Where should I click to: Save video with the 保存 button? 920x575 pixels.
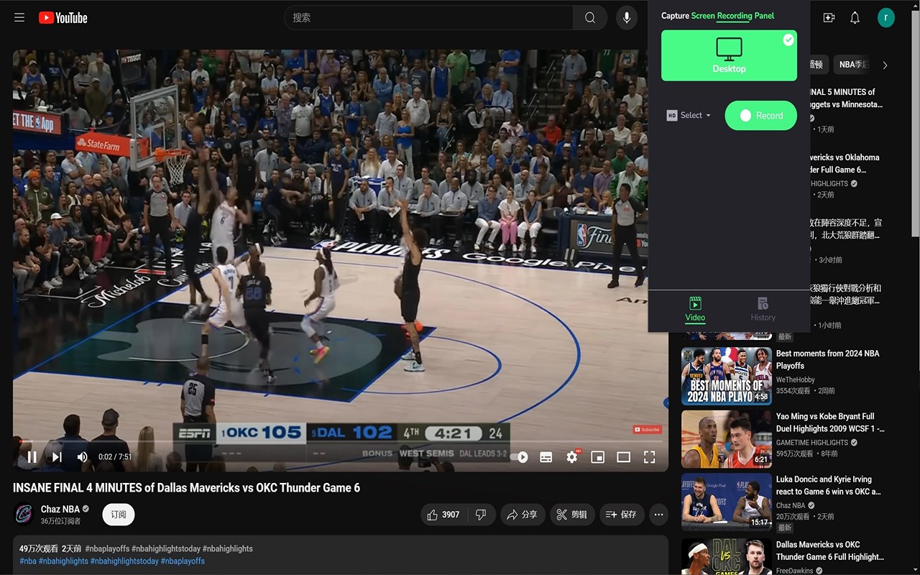point(622,515)
